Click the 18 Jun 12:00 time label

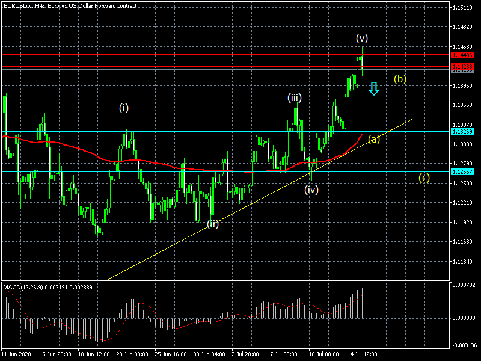[x=94, y=354]
